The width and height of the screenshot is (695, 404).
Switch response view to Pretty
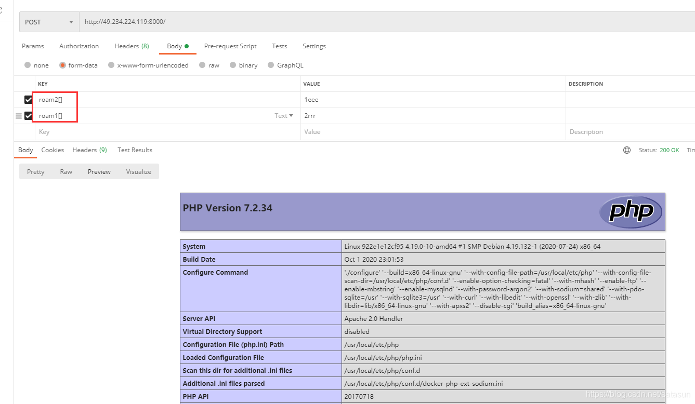36,172
